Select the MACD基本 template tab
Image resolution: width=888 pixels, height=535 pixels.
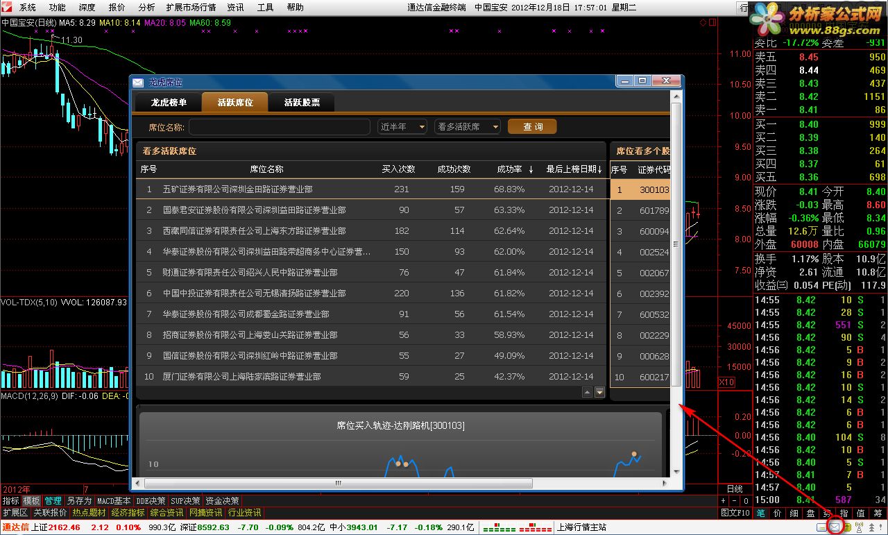(x=113, y=500)
